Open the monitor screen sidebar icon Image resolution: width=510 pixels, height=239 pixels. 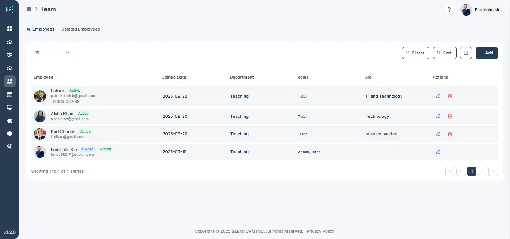(10, 107)
